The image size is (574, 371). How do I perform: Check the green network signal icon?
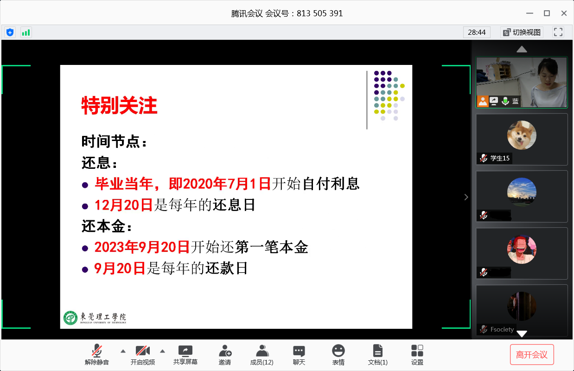point(26,32)
